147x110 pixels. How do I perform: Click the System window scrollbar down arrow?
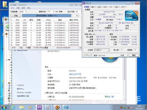(x=124, y=99)
